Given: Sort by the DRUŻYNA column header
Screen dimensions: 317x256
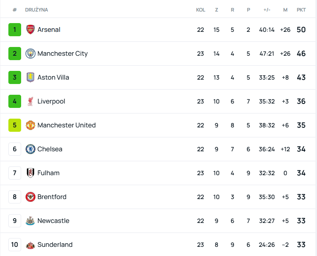Looking at the screenshot, I should click(x=36, y=10).
